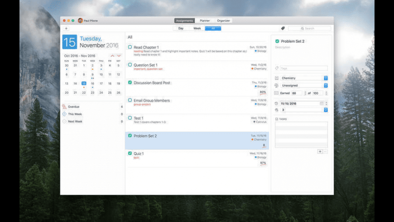
Task: Click the Search field
Action: click(x=310, y=29)
